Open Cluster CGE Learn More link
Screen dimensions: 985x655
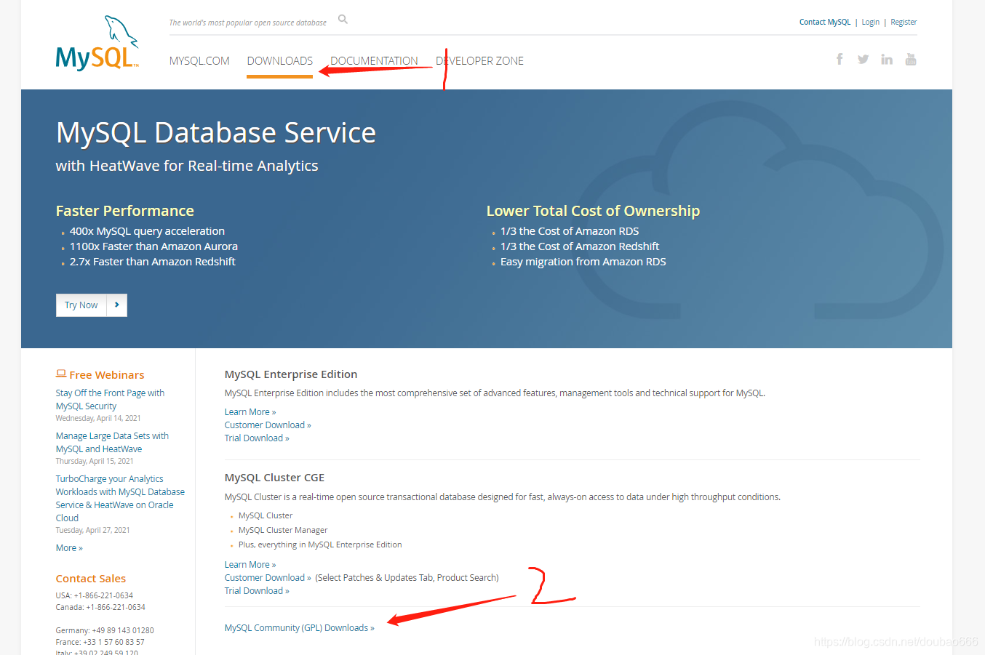pos(250,565)
